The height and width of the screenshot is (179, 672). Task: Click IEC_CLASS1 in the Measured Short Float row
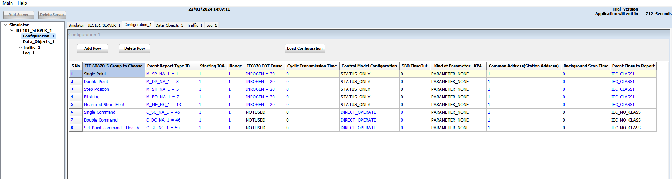coord(633,105)
